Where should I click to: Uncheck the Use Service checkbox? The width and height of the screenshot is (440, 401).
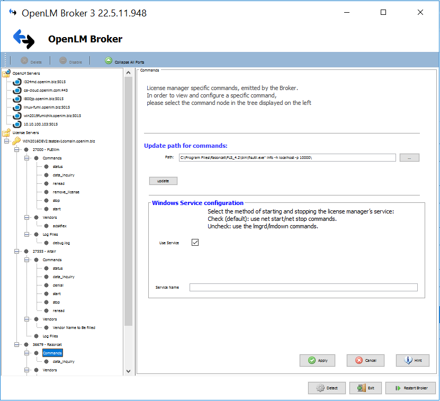195,242
